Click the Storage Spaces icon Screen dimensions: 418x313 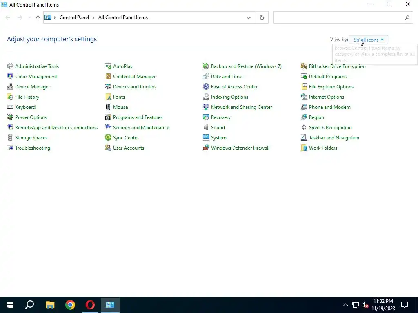coord(10,138)
